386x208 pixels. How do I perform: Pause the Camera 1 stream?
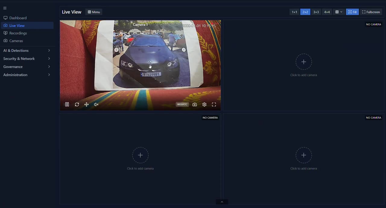[x=67, y=104]
